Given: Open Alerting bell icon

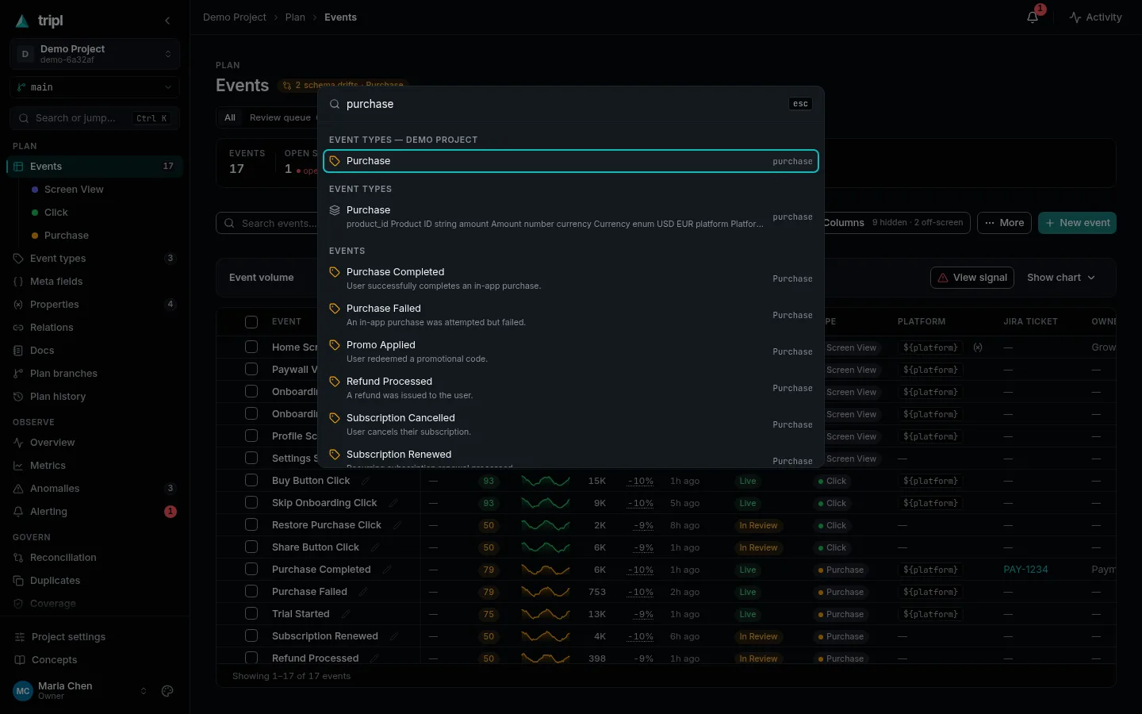Looking at the screenshot, I should pos(18,512).
